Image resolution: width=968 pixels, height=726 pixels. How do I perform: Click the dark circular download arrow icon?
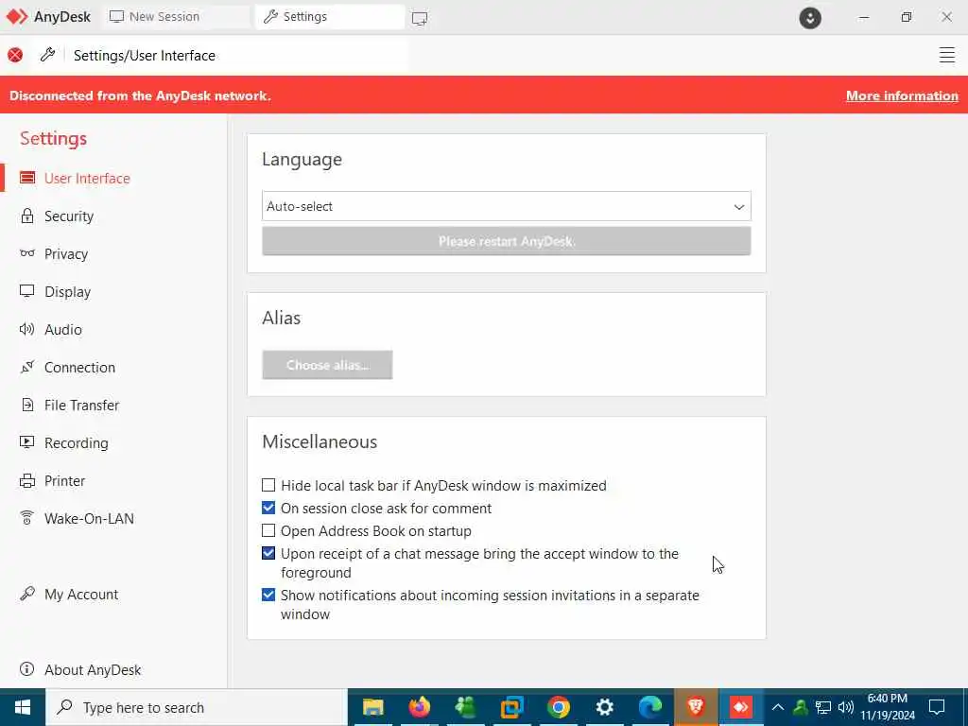click(x=810, y=18)
